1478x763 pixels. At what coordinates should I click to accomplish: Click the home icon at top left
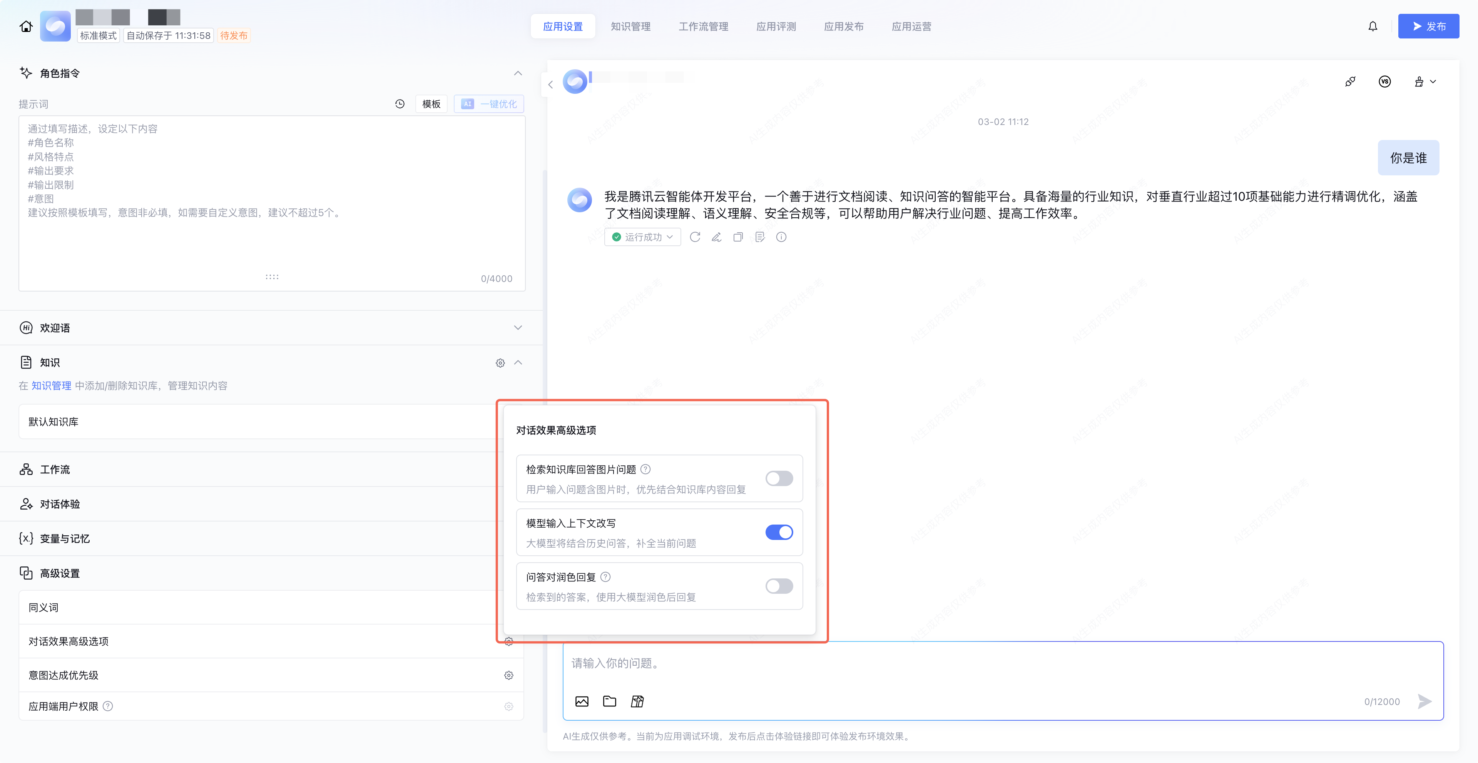(26, 27)
